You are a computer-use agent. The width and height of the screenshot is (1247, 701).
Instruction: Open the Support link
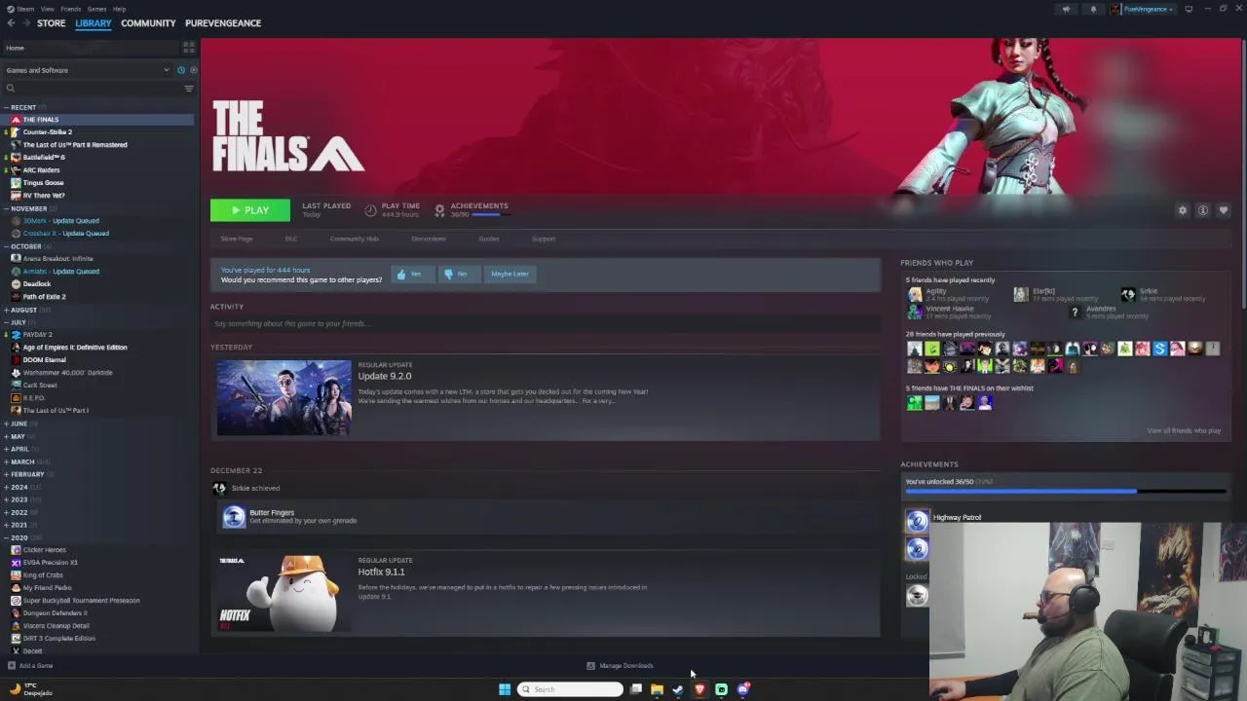[x=544, y=239]
